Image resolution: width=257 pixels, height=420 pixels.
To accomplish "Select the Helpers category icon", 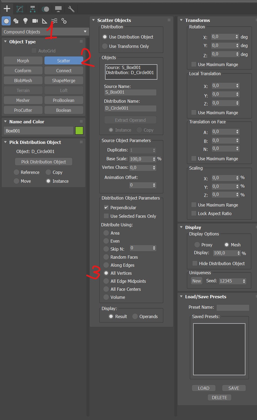I will tap(45, 21).
